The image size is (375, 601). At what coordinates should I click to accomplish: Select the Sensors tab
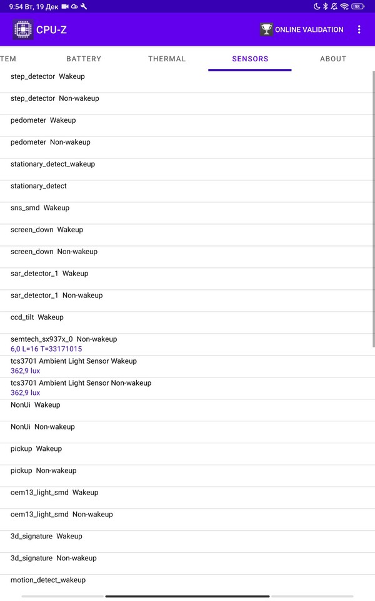[250, 59]
